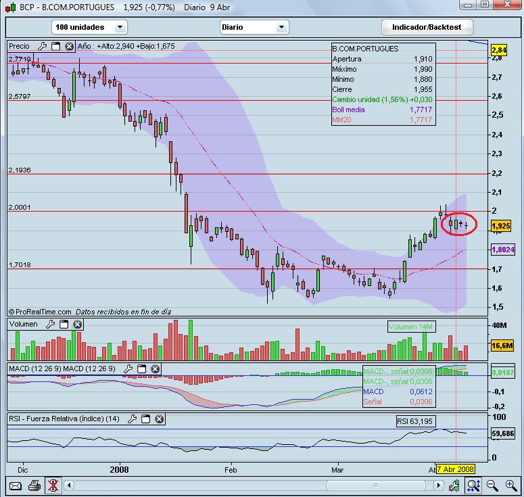Image resolution: width=524 pixels, height=497 pixels.
Task: Click the RSI - Fuerza Relativa label
Action: click(64, 419)
